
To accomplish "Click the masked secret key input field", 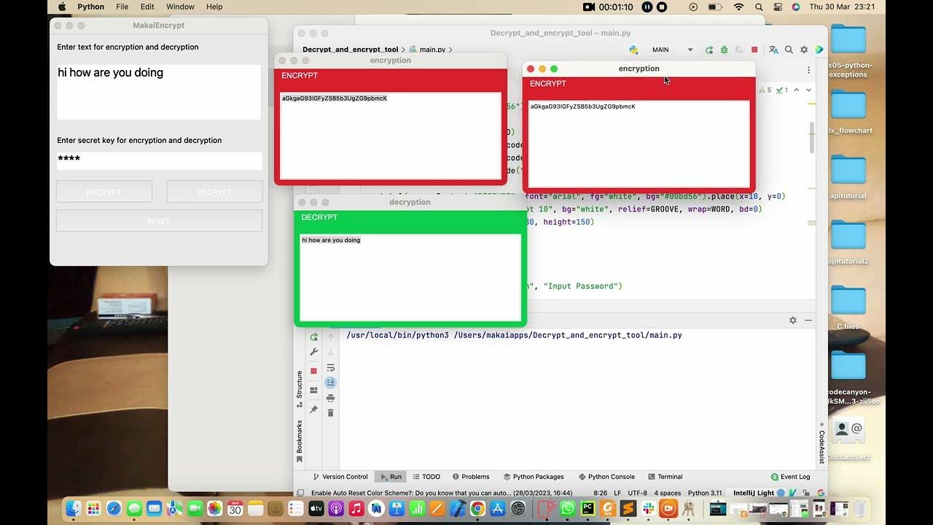I will pyautogui.click(x=159, y=160).
